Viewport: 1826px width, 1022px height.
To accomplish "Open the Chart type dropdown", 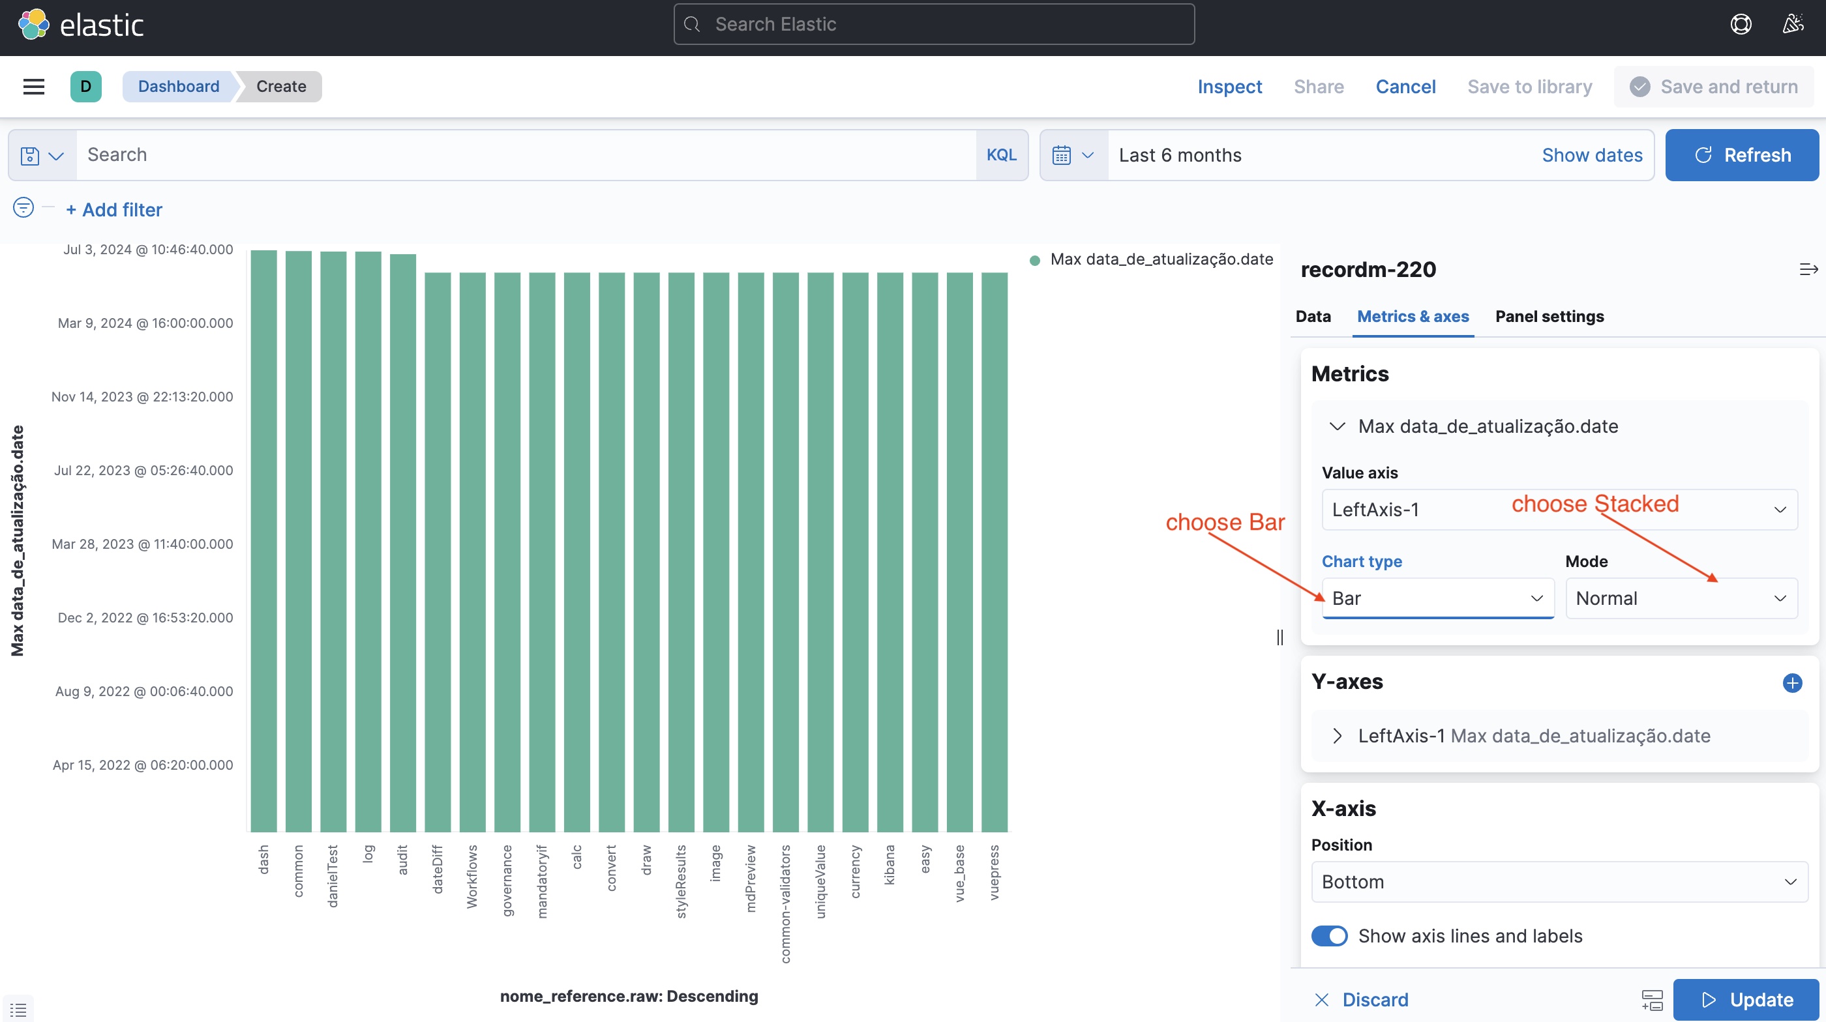I will click(x=1437, y=598).
